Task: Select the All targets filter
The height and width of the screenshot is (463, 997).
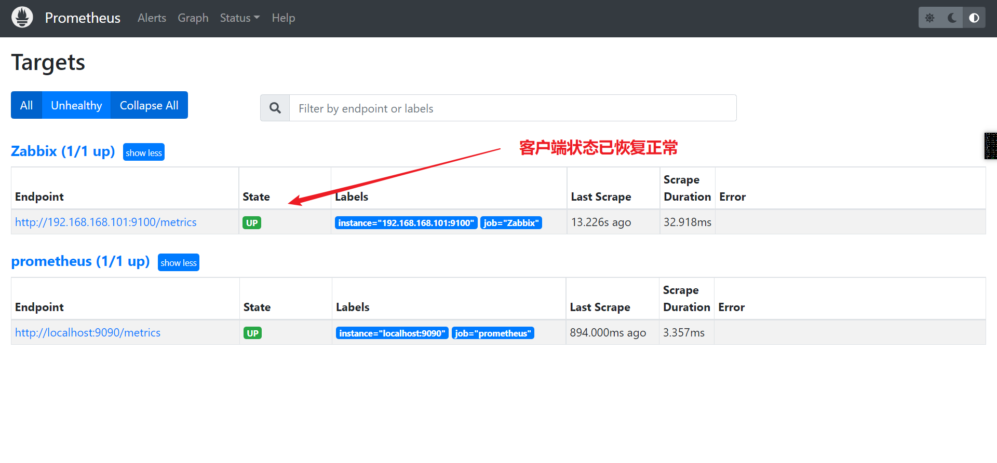Action: [x=26, y=105]
